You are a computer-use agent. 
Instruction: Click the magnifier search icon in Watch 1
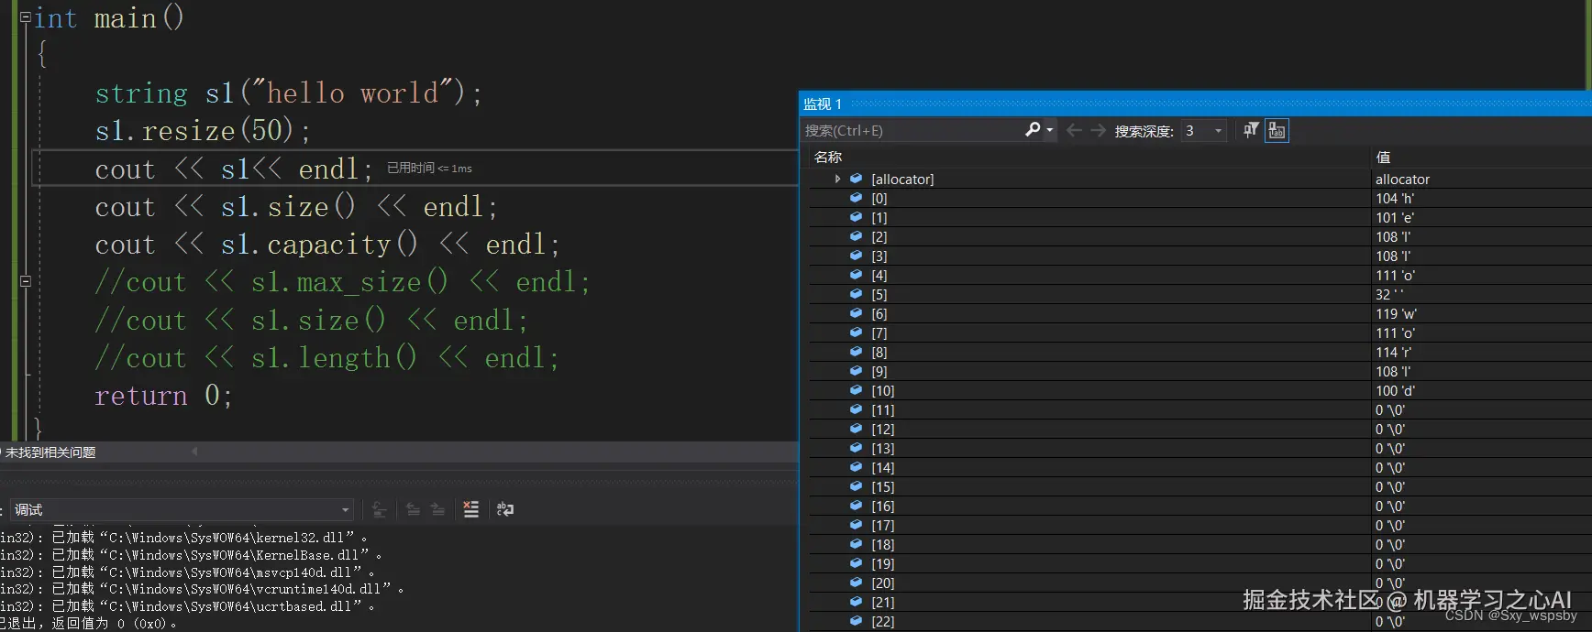click(1033, 130)
